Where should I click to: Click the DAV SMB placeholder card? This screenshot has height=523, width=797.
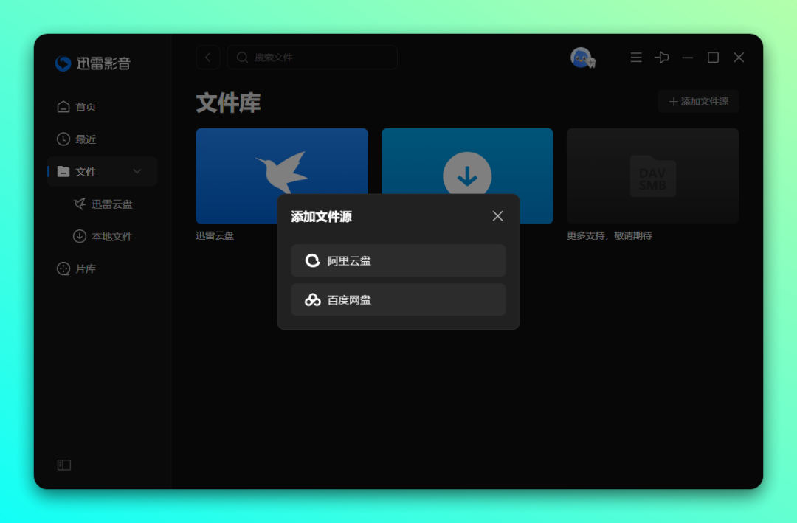[x=652, y=176]
